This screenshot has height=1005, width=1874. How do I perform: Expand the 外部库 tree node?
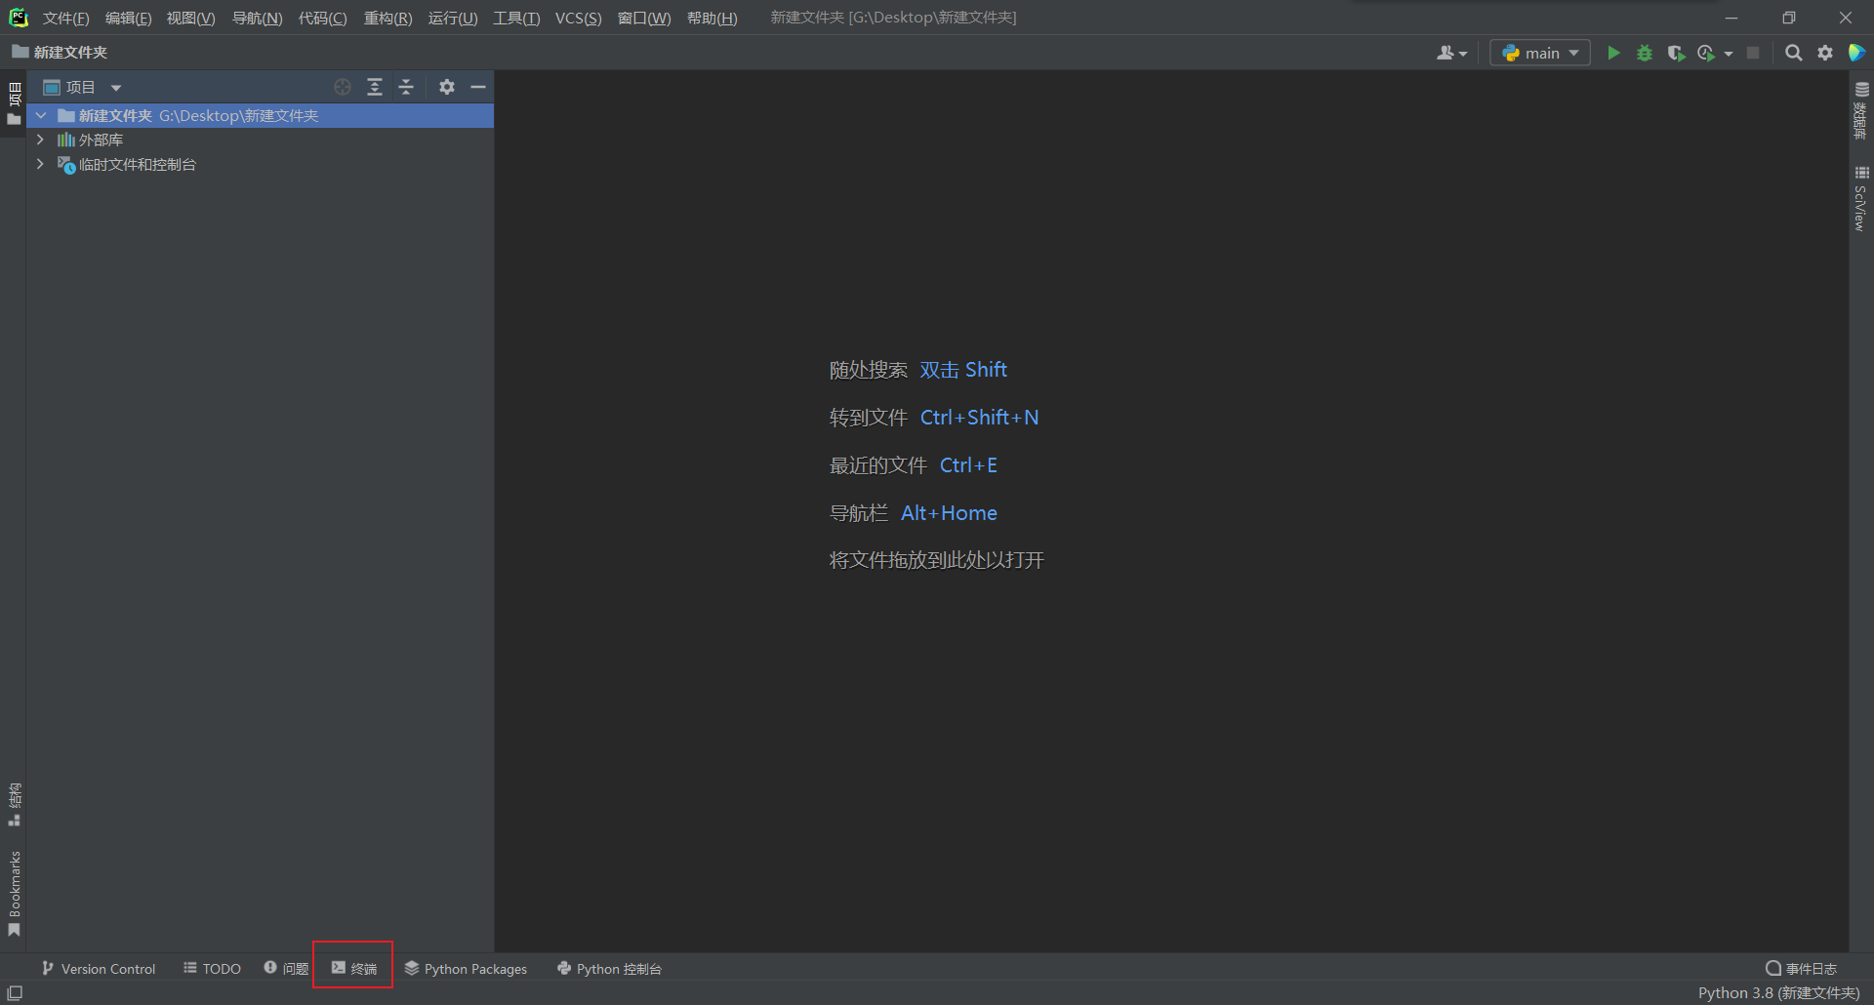pyautogui.click(x=40, y=140)
